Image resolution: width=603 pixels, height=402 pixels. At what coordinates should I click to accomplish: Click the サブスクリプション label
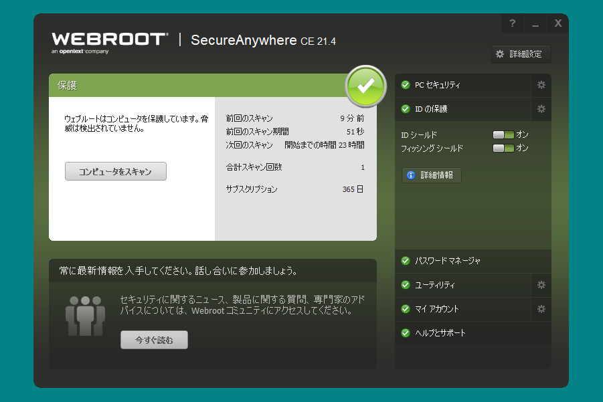252,189
